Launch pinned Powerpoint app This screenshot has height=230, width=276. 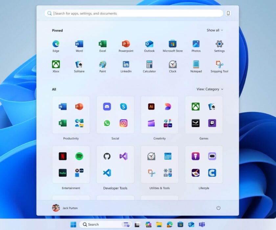coord(126,44)
